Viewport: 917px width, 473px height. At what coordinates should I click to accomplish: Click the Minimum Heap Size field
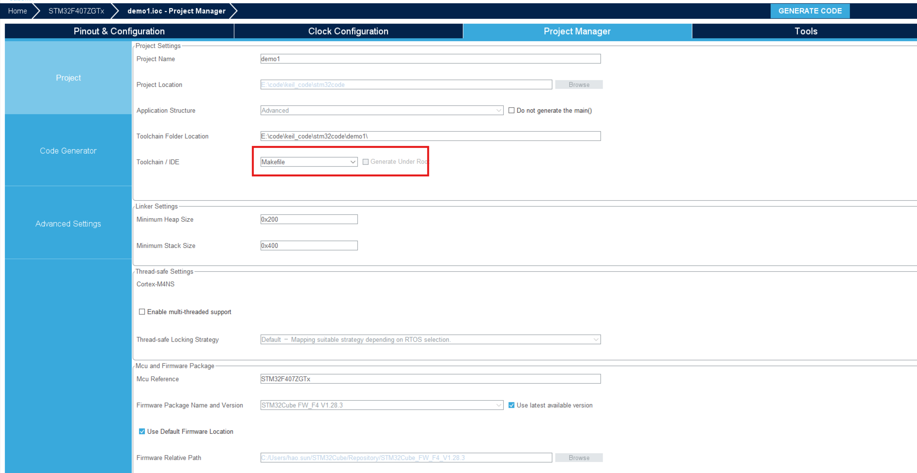point(308,219)
